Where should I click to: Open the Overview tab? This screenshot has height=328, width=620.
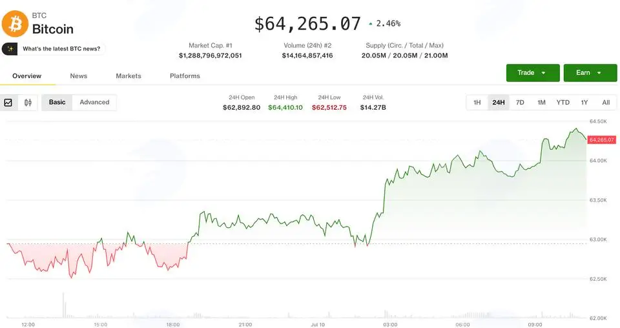point(27,76)
